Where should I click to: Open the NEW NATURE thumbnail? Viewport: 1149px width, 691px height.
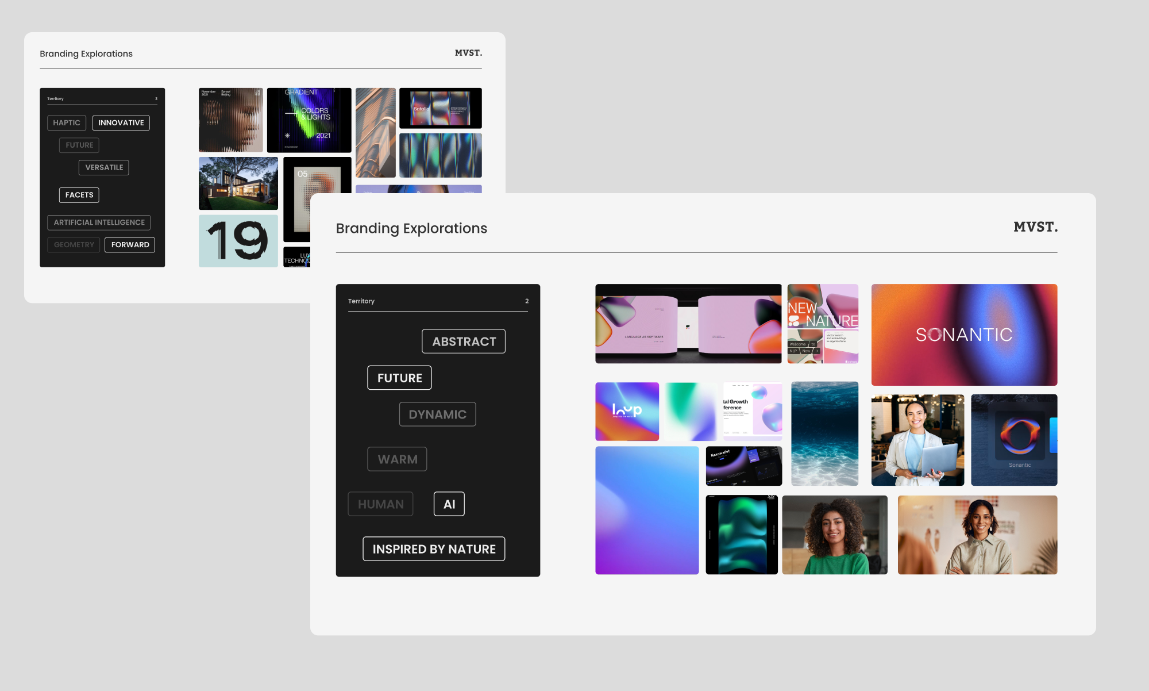(823, 324)
